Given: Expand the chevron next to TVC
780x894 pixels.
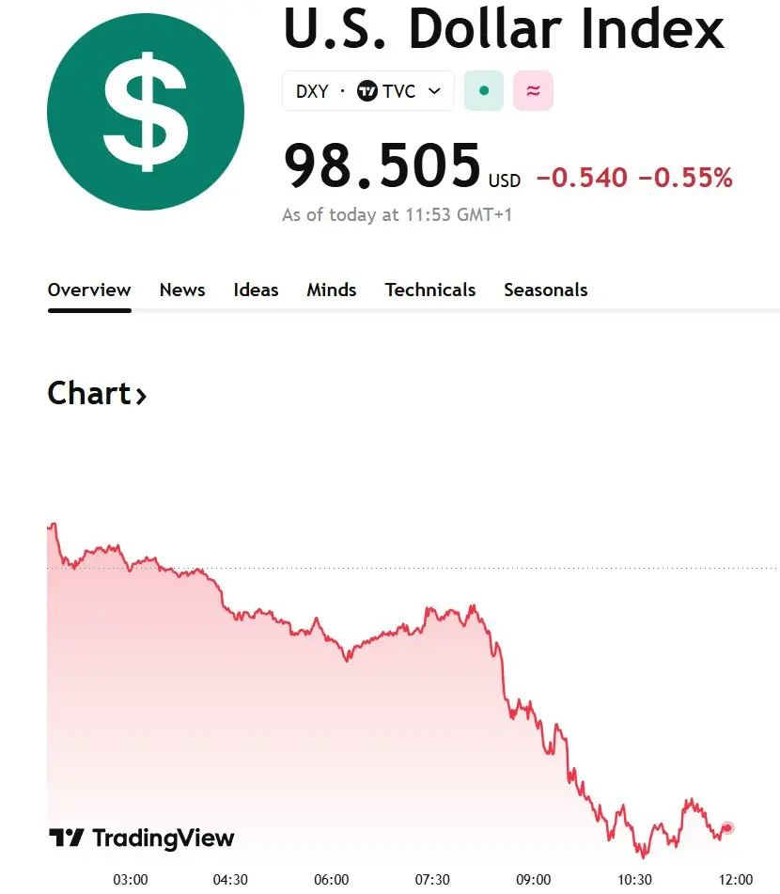Looking at the screenshot, I should coord(434,91).
